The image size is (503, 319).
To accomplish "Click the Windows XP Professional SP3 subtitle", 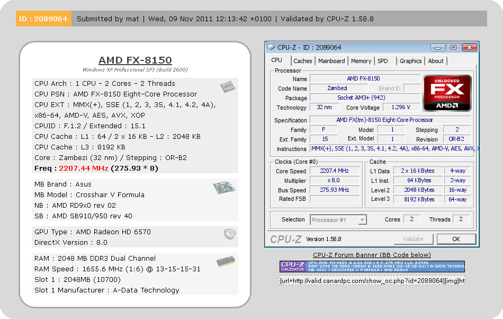I will point(135,69).
